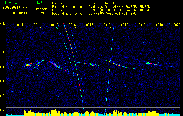
Task: Click the date stamp 25.06.08 08:10
Action: click(15, 13)
